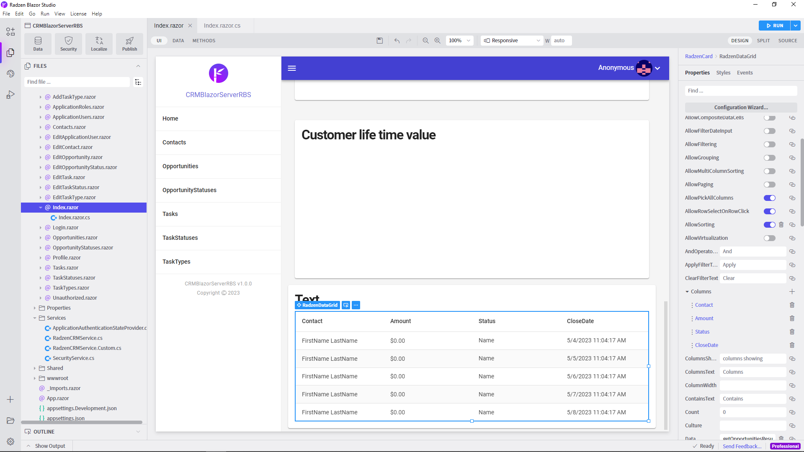Open the Localize tool
The width and height of the screenshot is (804, 452).
(x=99, y=44)
